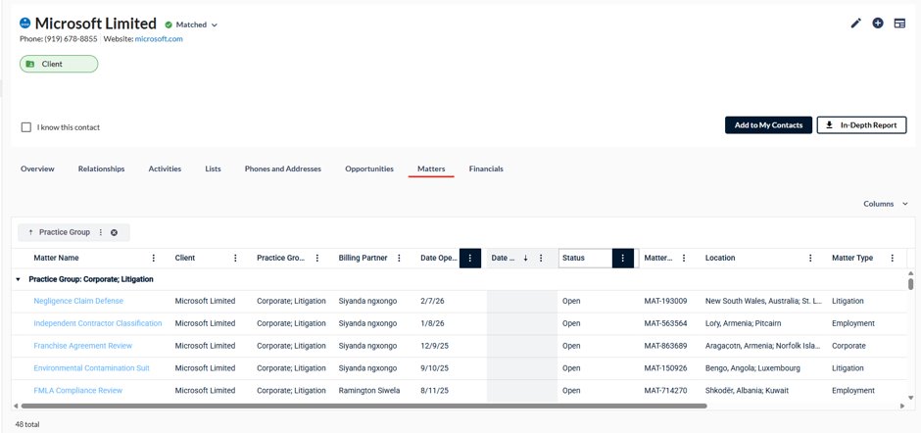Click the green Matched checkmark icon

click(169, 24)
